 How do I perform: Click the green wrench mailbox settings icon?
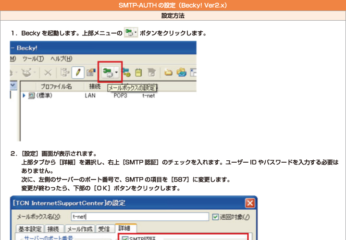pos(108,72)
